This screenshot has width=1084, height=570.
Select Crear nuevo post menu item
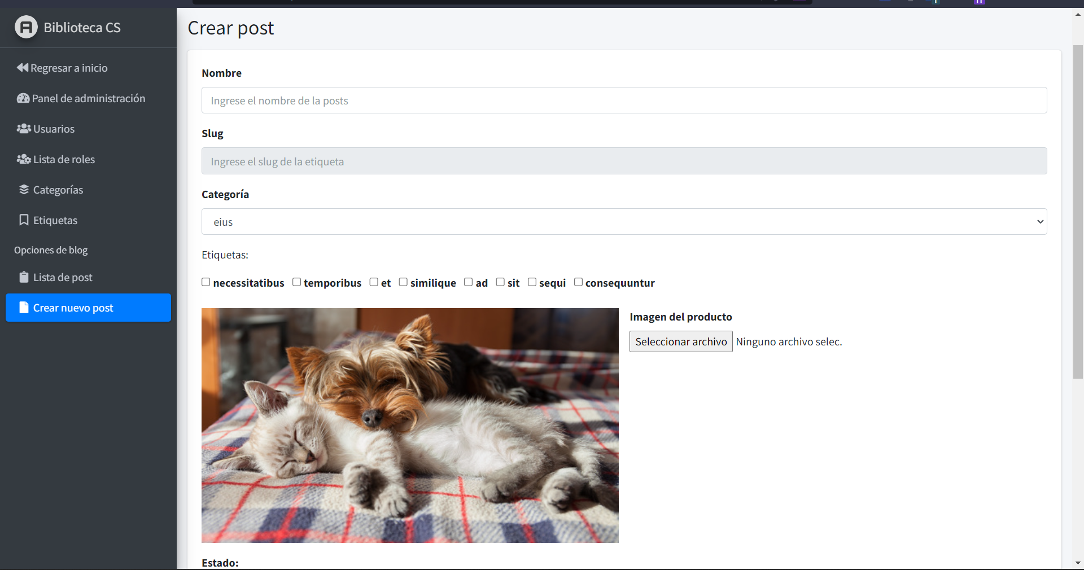click(x=88, y=308)
